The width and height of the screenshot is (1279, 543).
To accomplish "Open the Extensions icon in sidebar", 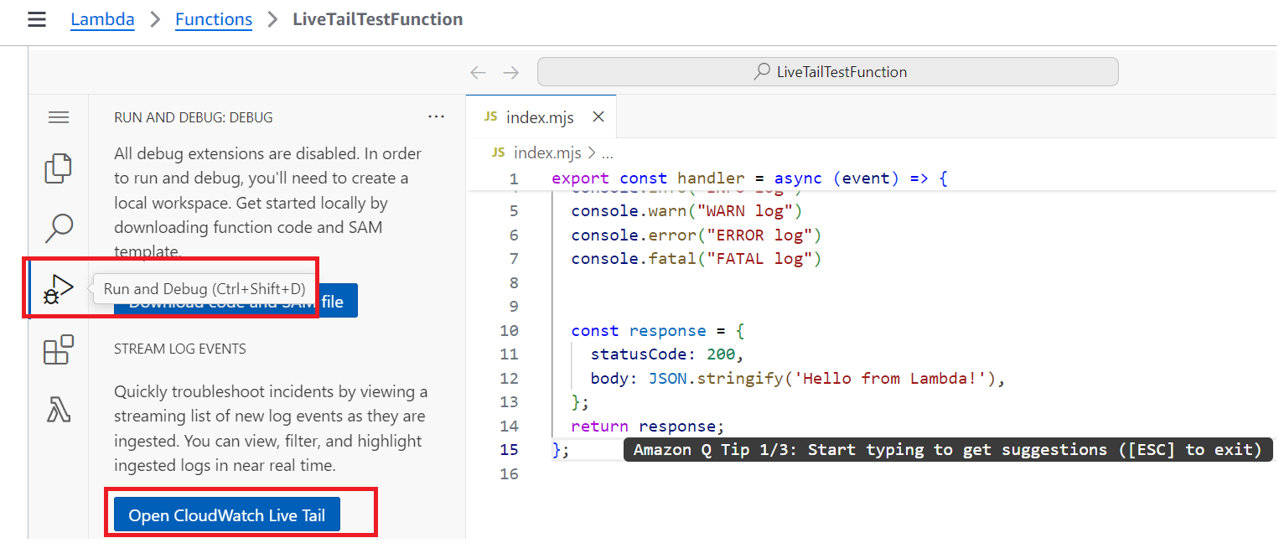I will pos(58,350).
